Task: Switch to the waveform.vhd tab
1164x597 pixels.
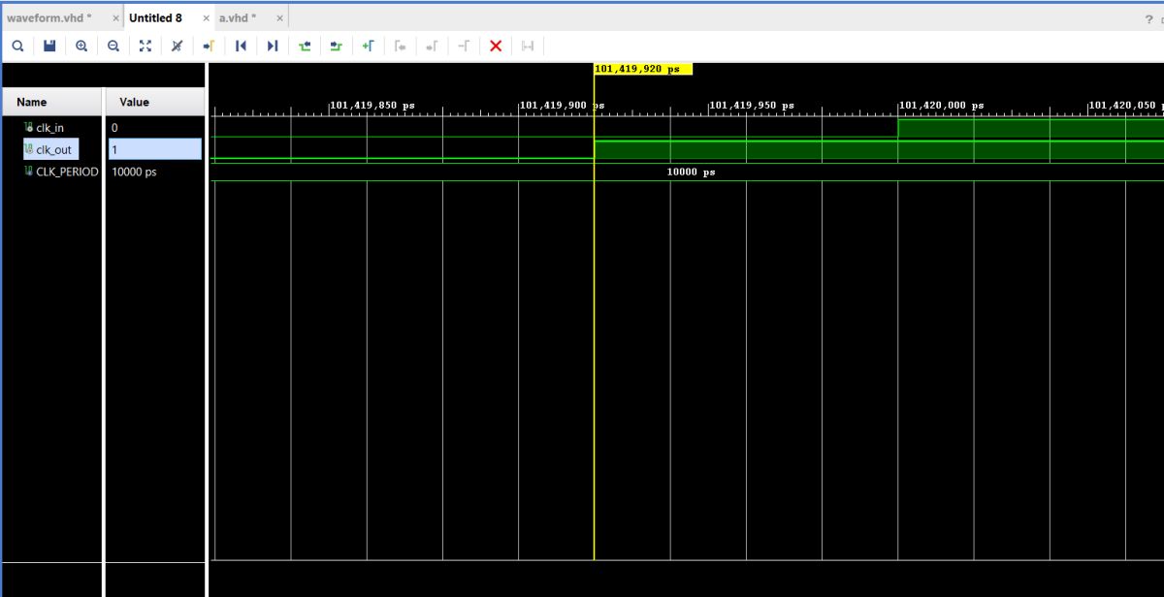Action: click(48, 18)
